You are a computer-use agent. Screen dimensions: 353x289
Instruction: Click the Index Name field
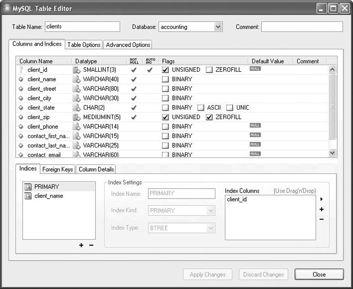coord(182,194)
